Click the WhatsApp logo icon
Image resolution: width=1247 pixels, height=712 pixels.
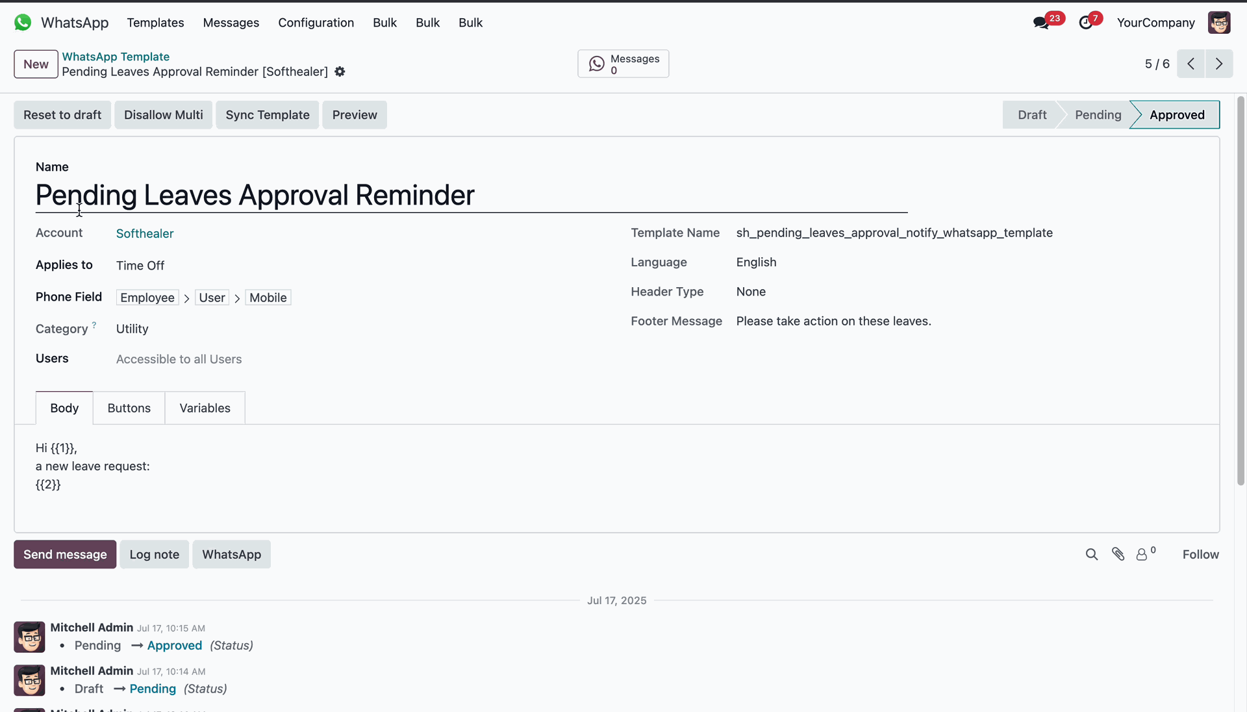23,23
